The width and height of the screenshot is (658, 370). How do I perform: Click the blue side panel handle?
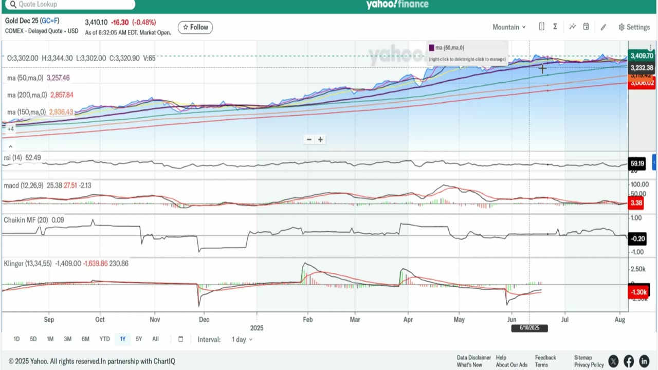pos(654,162)
